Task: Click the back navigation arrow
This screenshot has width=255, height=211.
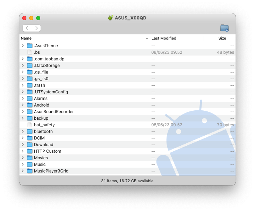Action: (x=27, y=28)
